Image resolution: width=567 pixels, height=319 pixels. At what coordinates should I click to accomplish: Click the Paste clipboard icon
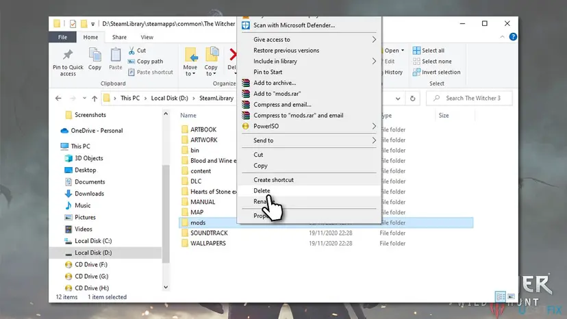pyautogui.click(x=115, y=55)
